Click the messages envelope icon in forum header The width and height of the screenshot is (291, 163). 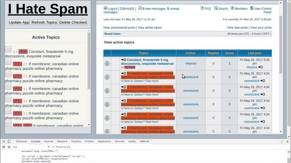140,8
